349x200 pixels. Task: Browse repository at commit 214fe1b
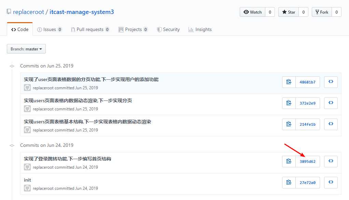(331, 124)
